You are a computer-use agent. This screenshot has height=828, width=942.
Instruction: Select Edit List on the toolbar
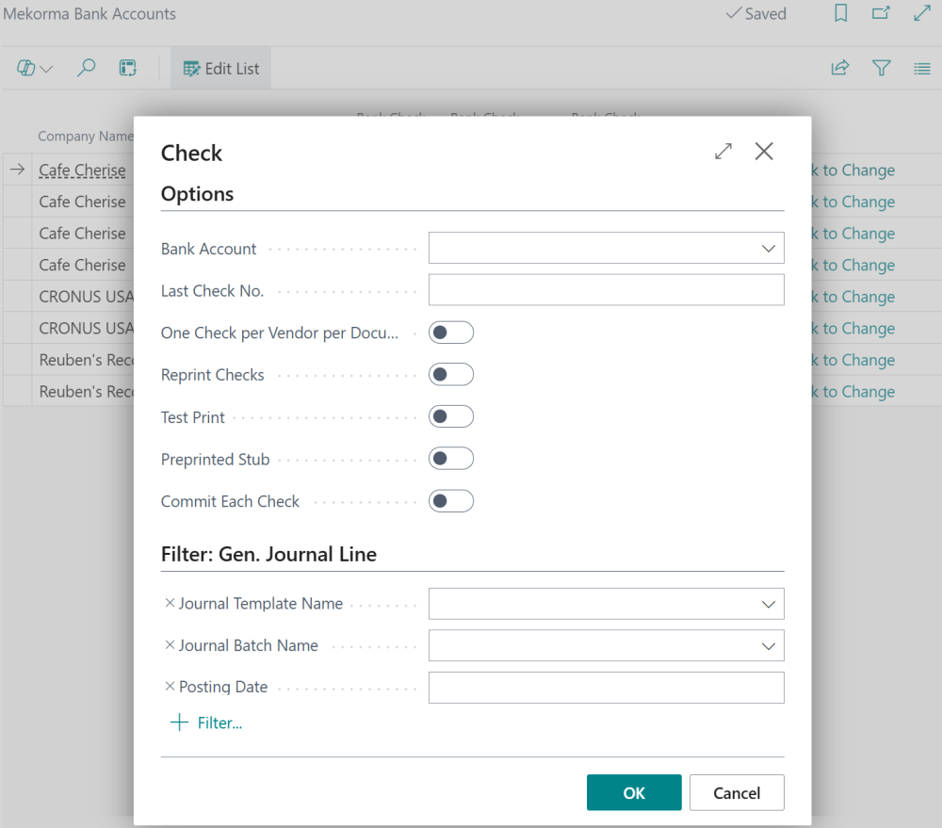pos(220,68)
